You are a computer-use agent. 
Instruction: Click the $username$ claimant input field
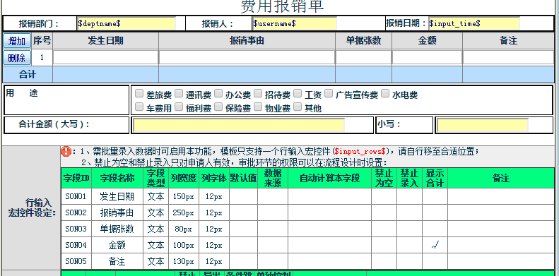[x=295, y=23]
